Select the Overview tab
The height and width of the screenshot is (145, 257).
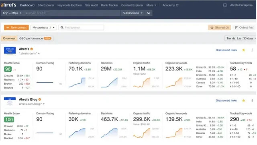click(9, 38)
